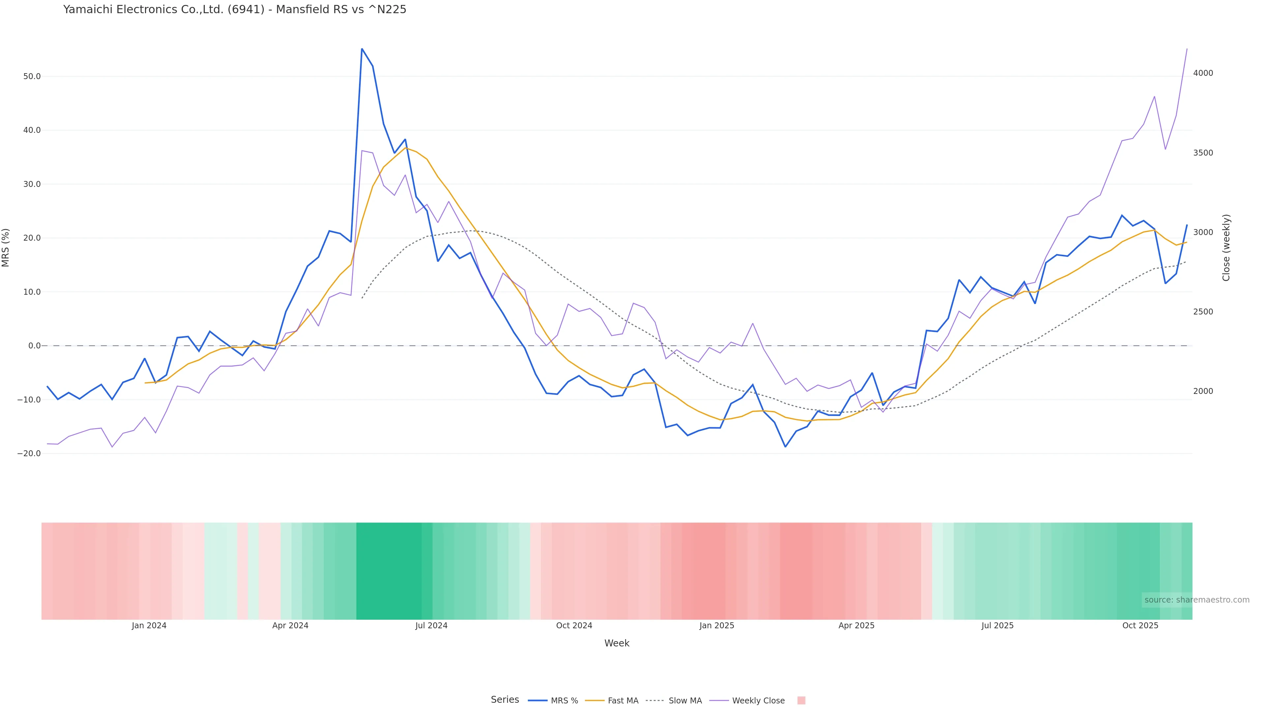Select the Jan 2024 x-axis tick label
Screen dimensions: 1266x712
(149, 626)
